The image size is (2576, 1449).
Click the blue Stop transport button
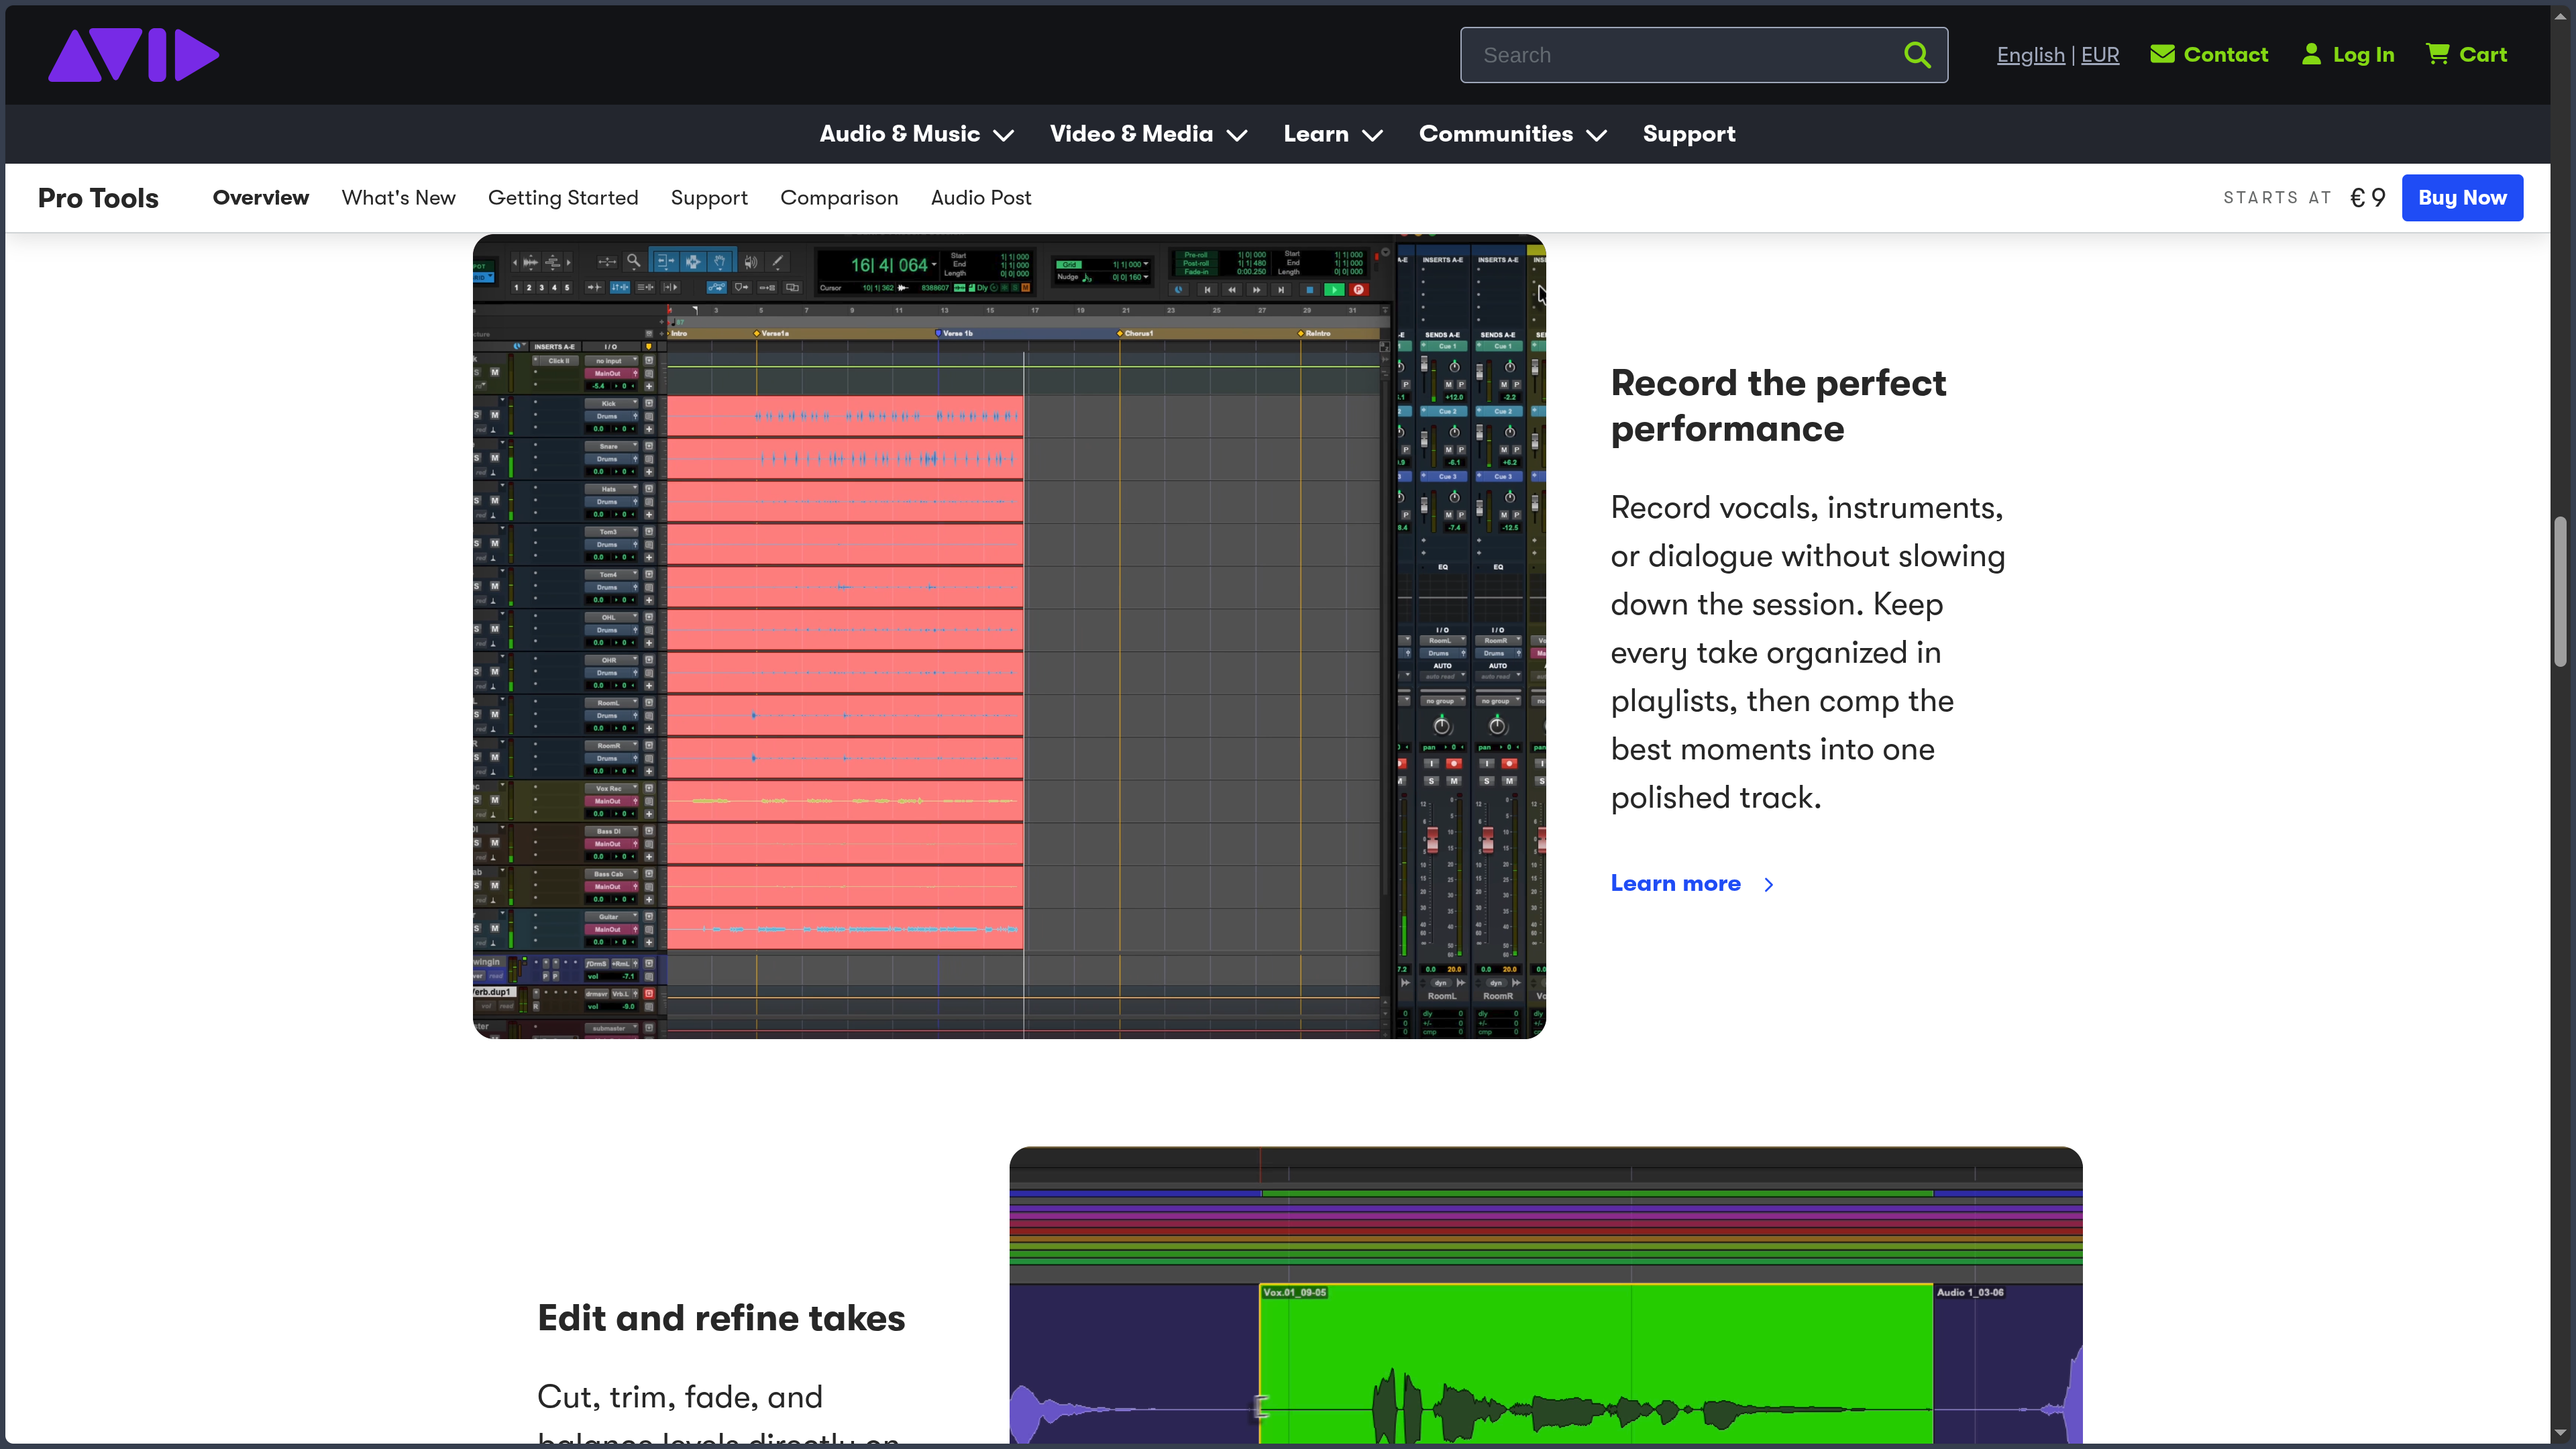pos(1310,290)
